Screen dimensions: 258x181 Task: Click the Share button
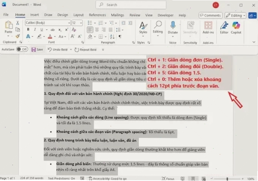[x=252, y=15]
